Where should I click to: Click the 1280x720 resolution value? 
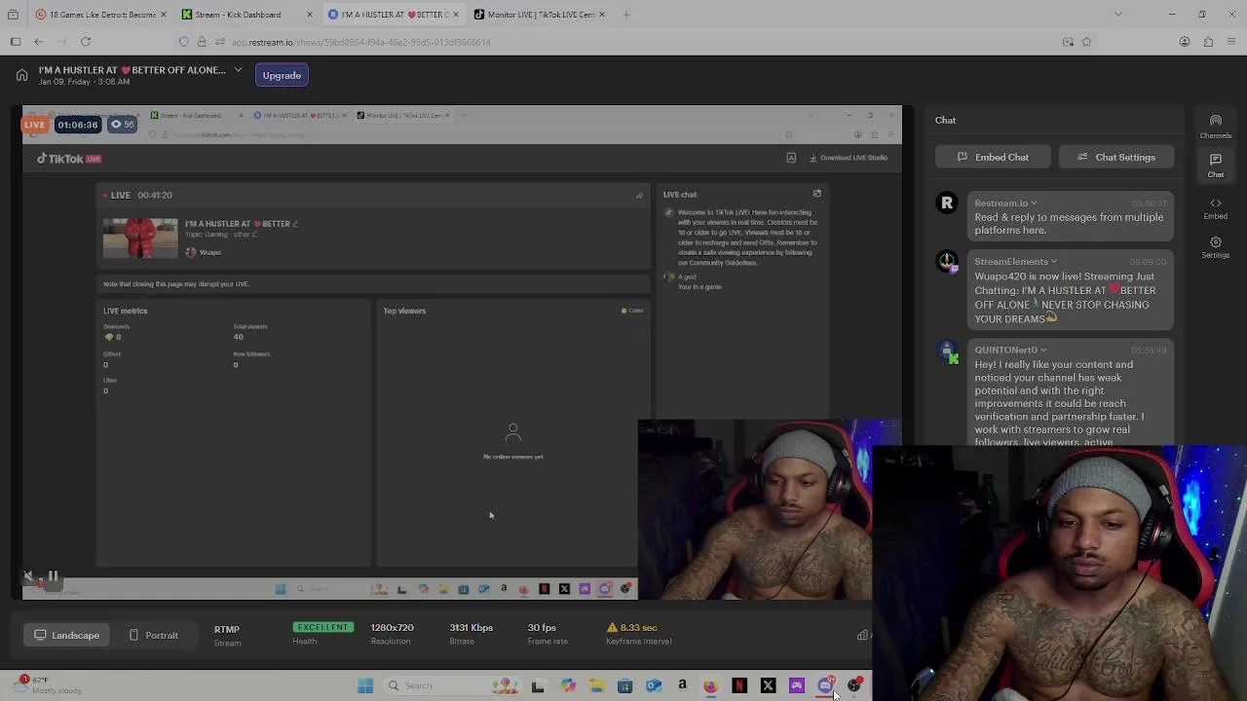[x=392, y=628]
